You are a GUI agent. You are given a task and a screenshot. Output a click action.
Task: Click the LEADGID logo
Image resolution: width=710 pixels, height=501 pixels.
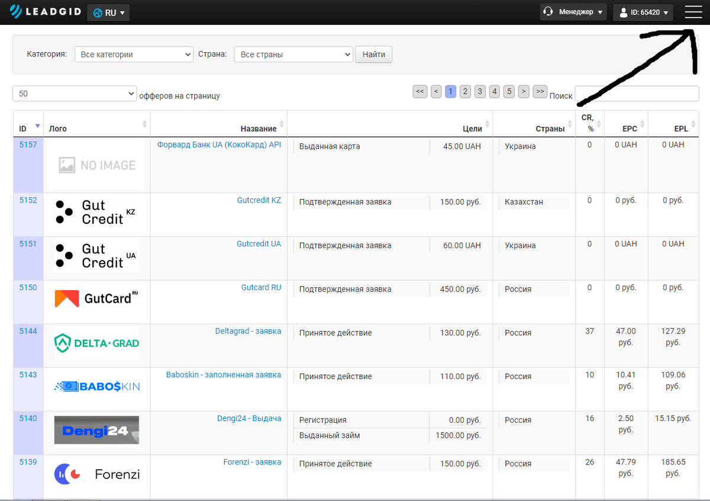(x=45, y=12)
